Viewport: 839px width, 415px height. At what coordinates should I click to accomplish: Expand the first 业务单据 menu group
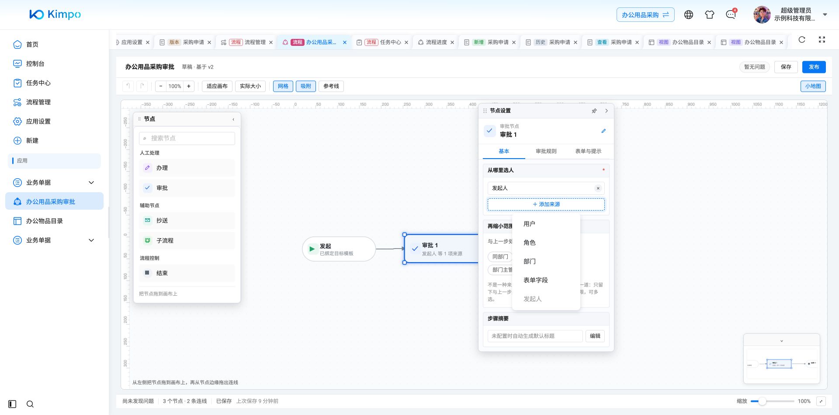pyautogui.click(x=91, y=183)
